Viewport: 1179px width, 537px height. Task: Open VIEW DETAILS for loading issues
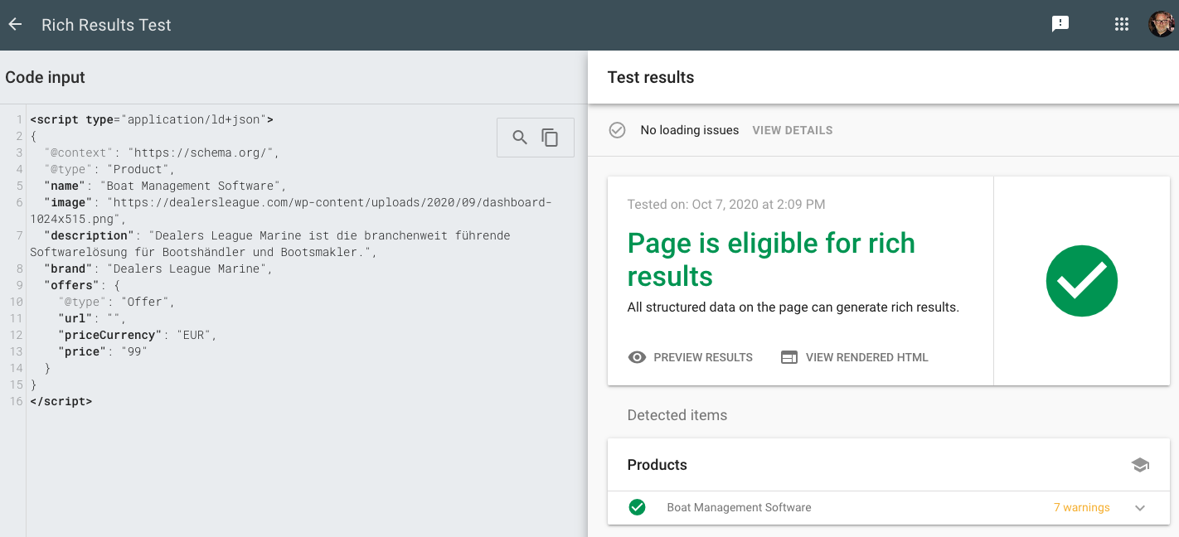point(792,130)
